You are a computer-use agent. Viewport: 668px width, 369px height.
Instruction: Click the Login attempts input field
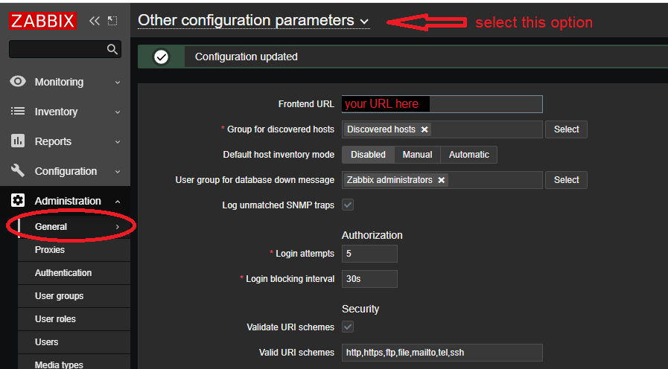(x=369, y=254)
